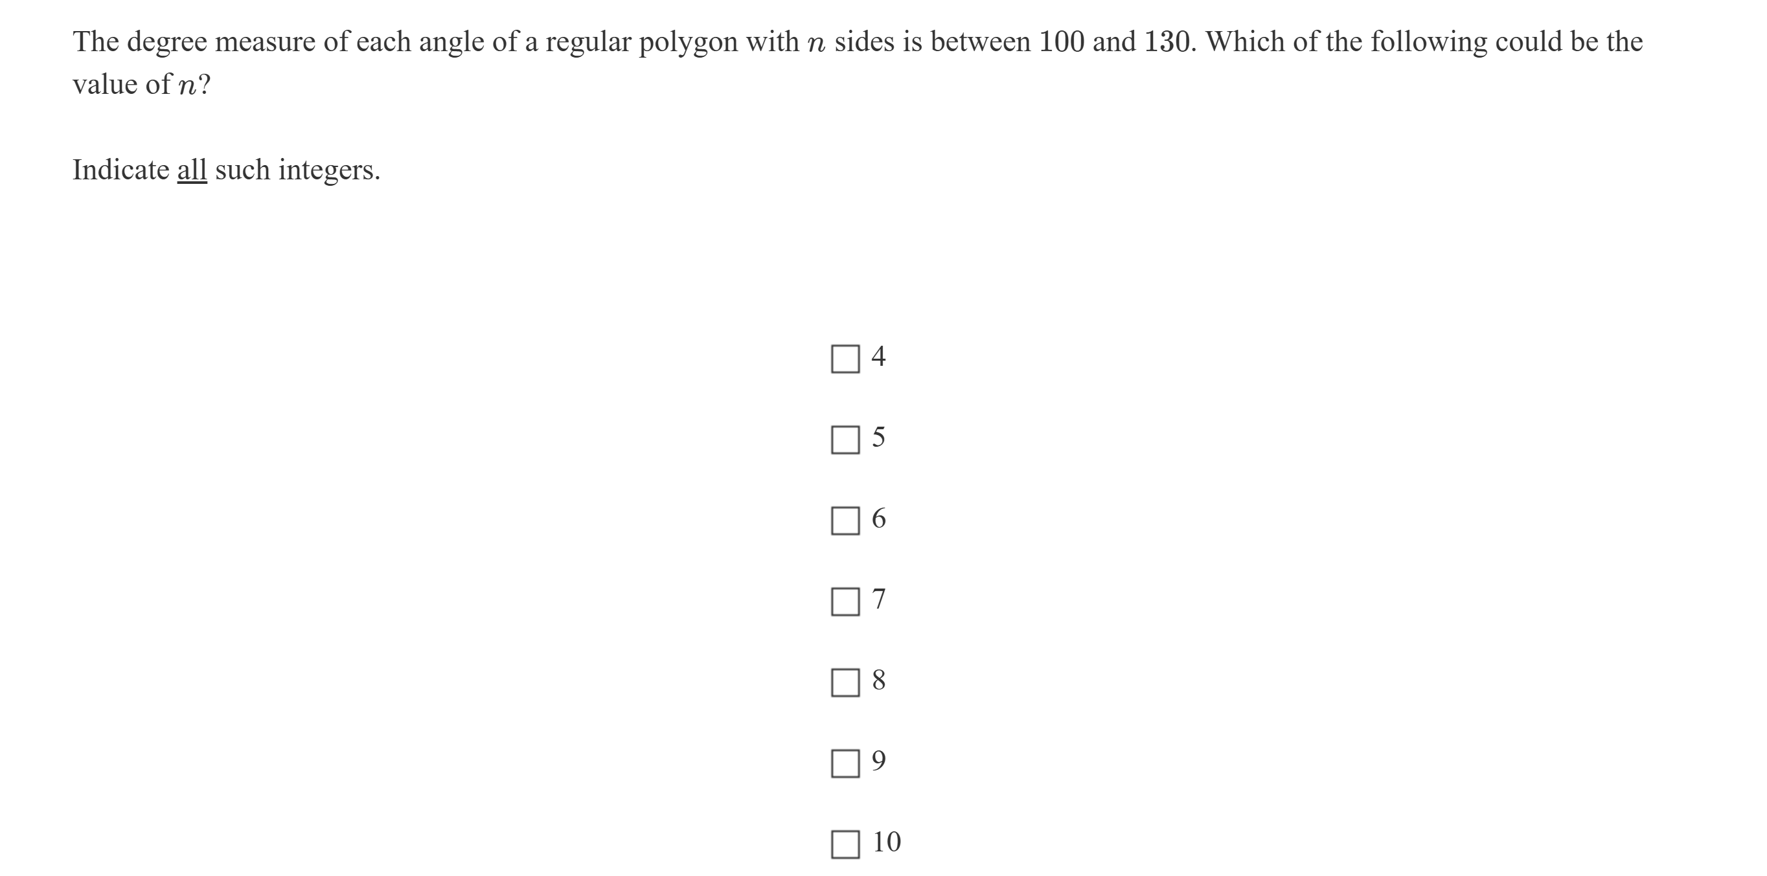1767x876 pixels.
Task: Select the checkbox for option 6
Action: click(x=845, y=521)
